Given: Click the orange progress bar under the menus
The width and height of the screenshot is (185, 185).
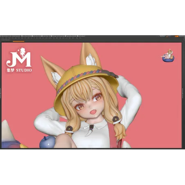Looking at the screenshot, I should pyautogui.click(x=18, y=41).
